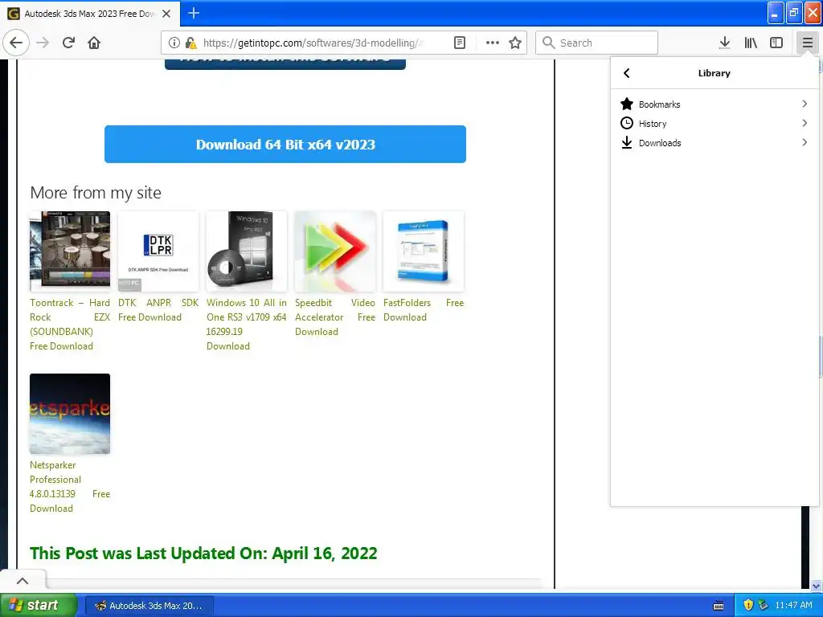This screenshot has height=617, width=823.
Task: Show site information icon in address bar
Action: (174, 43)
